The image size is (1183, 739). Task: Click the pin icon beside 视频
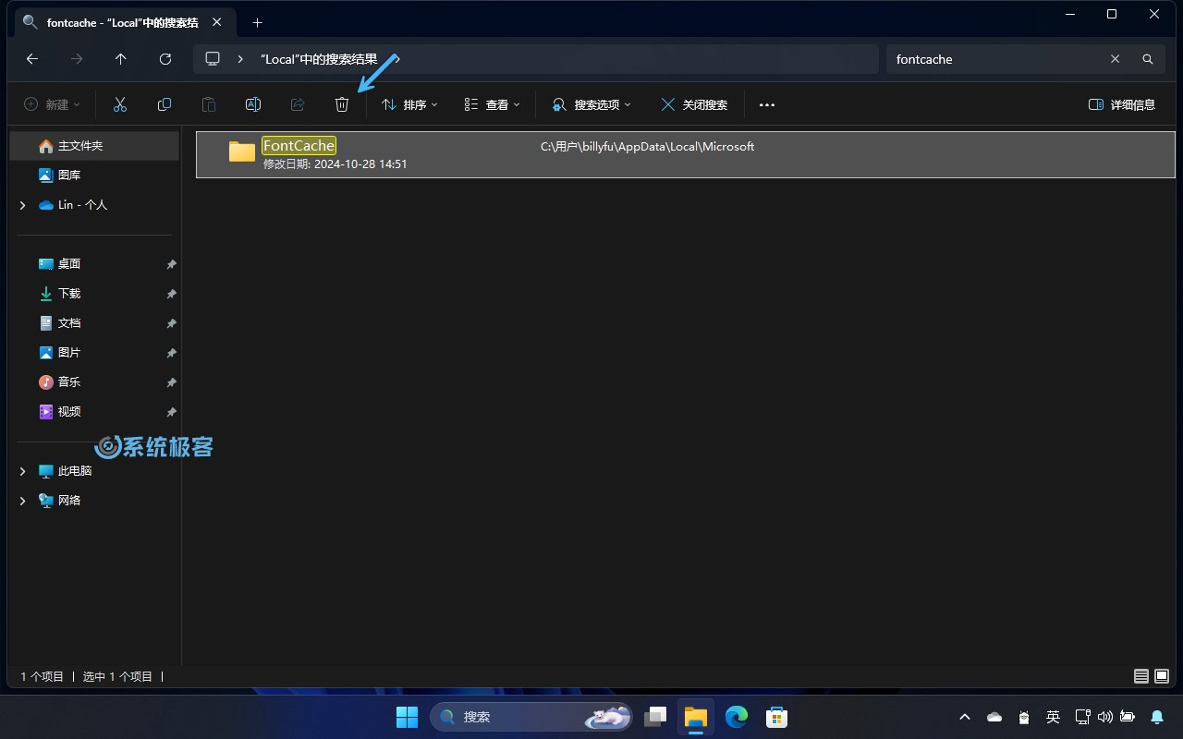(x=171, y=412)
